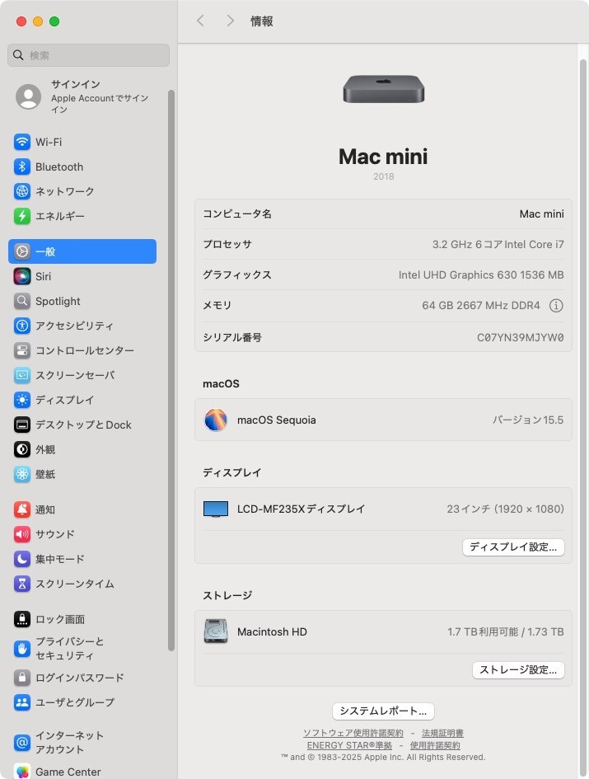The width and height of the screenshot is (589, 779).
Task: Select the 一般 gear icon
Action: click(22, 251)
